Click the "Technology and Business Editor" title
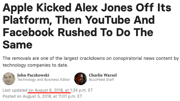This screenshot has height=101, width=180. [x=43, y=80]
